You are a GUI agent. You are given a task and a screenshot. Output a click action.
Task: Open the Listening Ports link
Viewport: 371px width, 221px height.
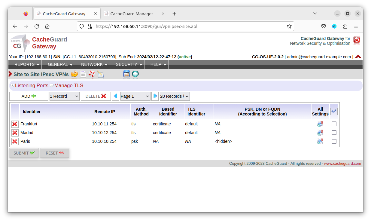32,85
